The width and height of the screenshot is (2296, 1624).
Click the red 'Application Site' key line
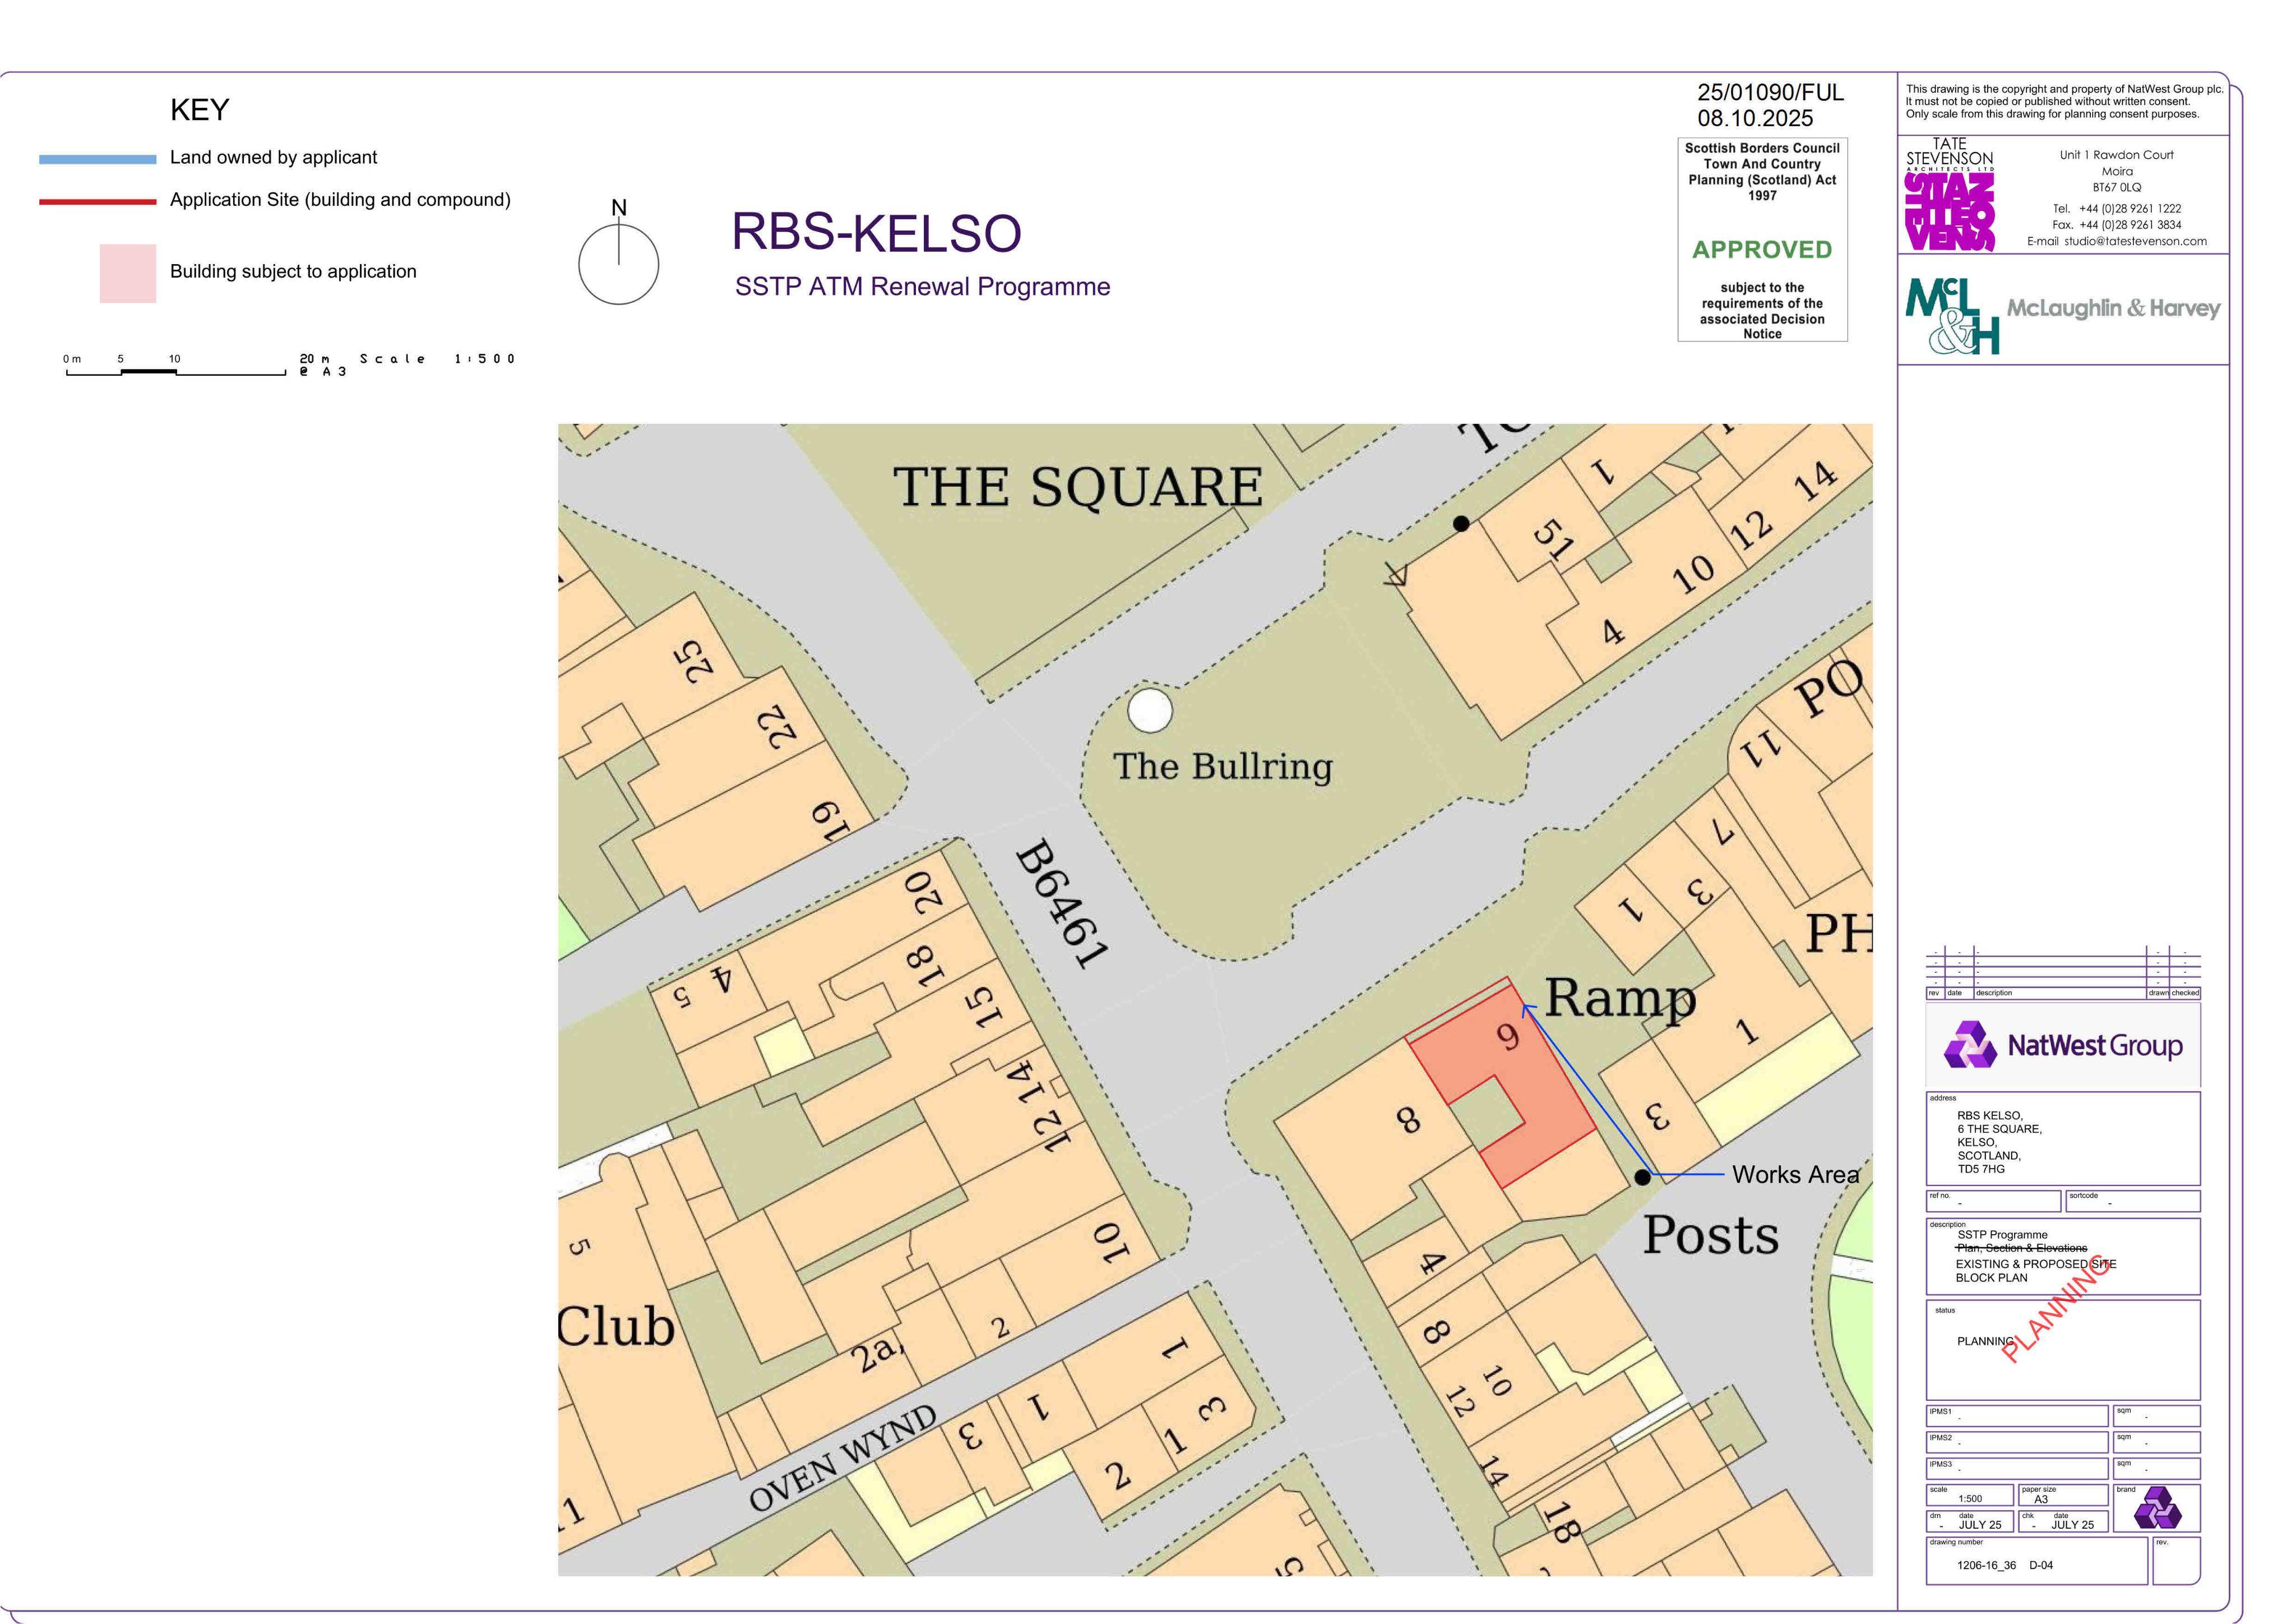(x=97, y=201)
